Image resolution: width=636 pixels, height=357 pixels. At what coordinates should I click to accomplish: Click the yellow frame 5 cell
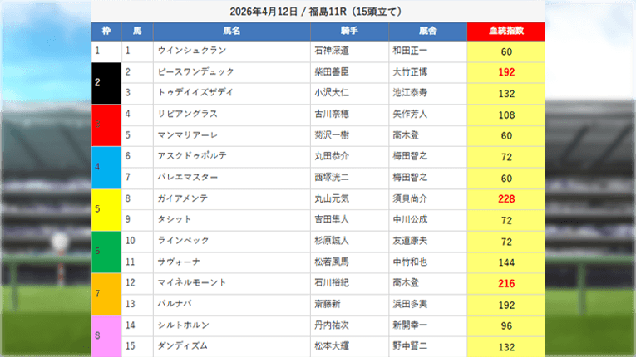pos(106,210)
